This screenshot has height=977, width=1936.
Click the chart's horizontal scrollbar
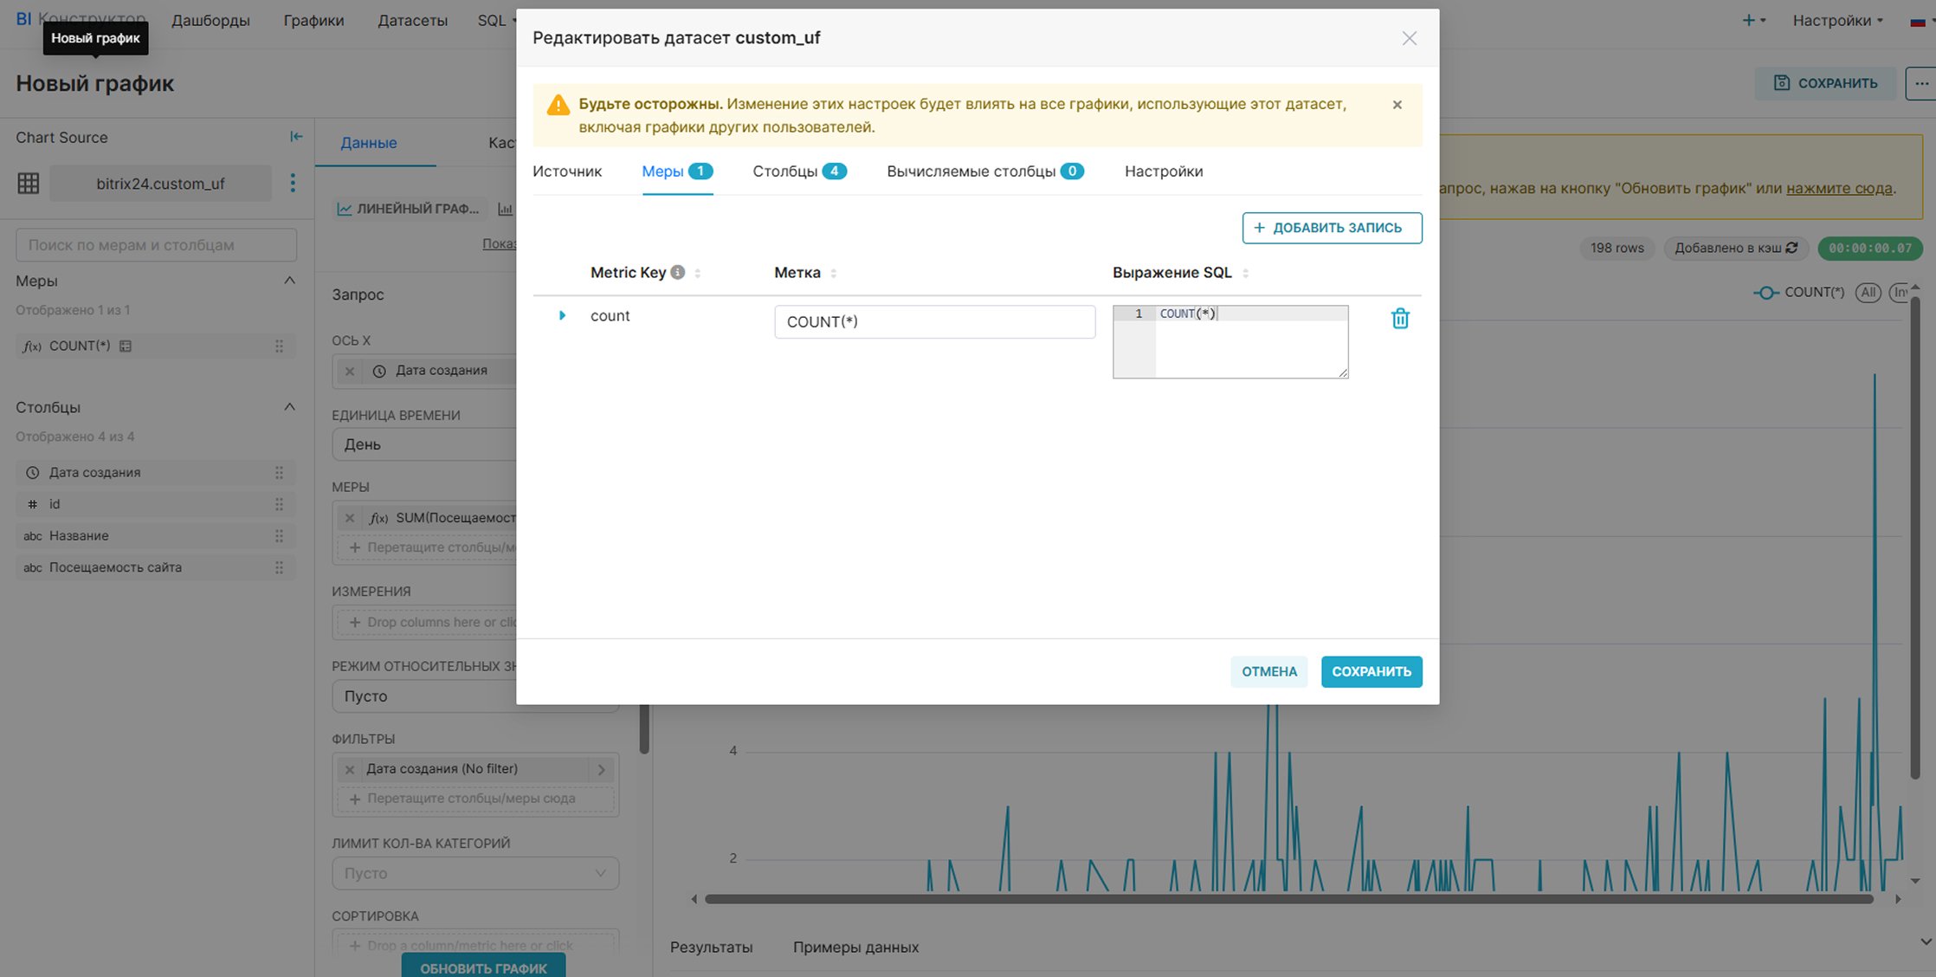point(1288,899)
